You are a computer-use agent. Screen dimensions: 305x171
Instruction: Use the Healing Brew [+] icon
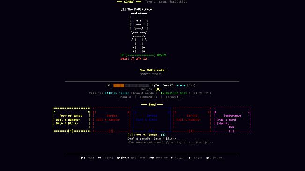pyautogui.click(x=163, y=93)
